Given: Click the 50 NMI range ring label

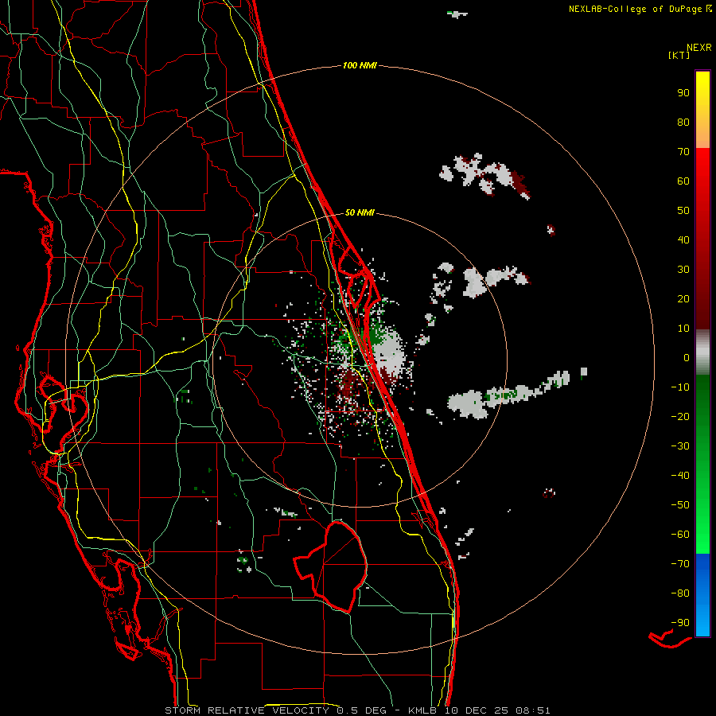Looking at the screenshot, I should [360, 212].
